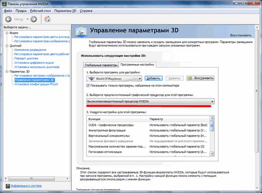Click the Добавить button
This screenshot has width=262, height=193.
coord(153,78)
